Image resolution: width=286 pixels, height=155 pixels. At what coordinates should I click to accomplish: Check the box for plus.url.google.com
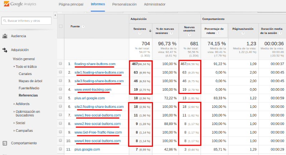tap(60, 98)
